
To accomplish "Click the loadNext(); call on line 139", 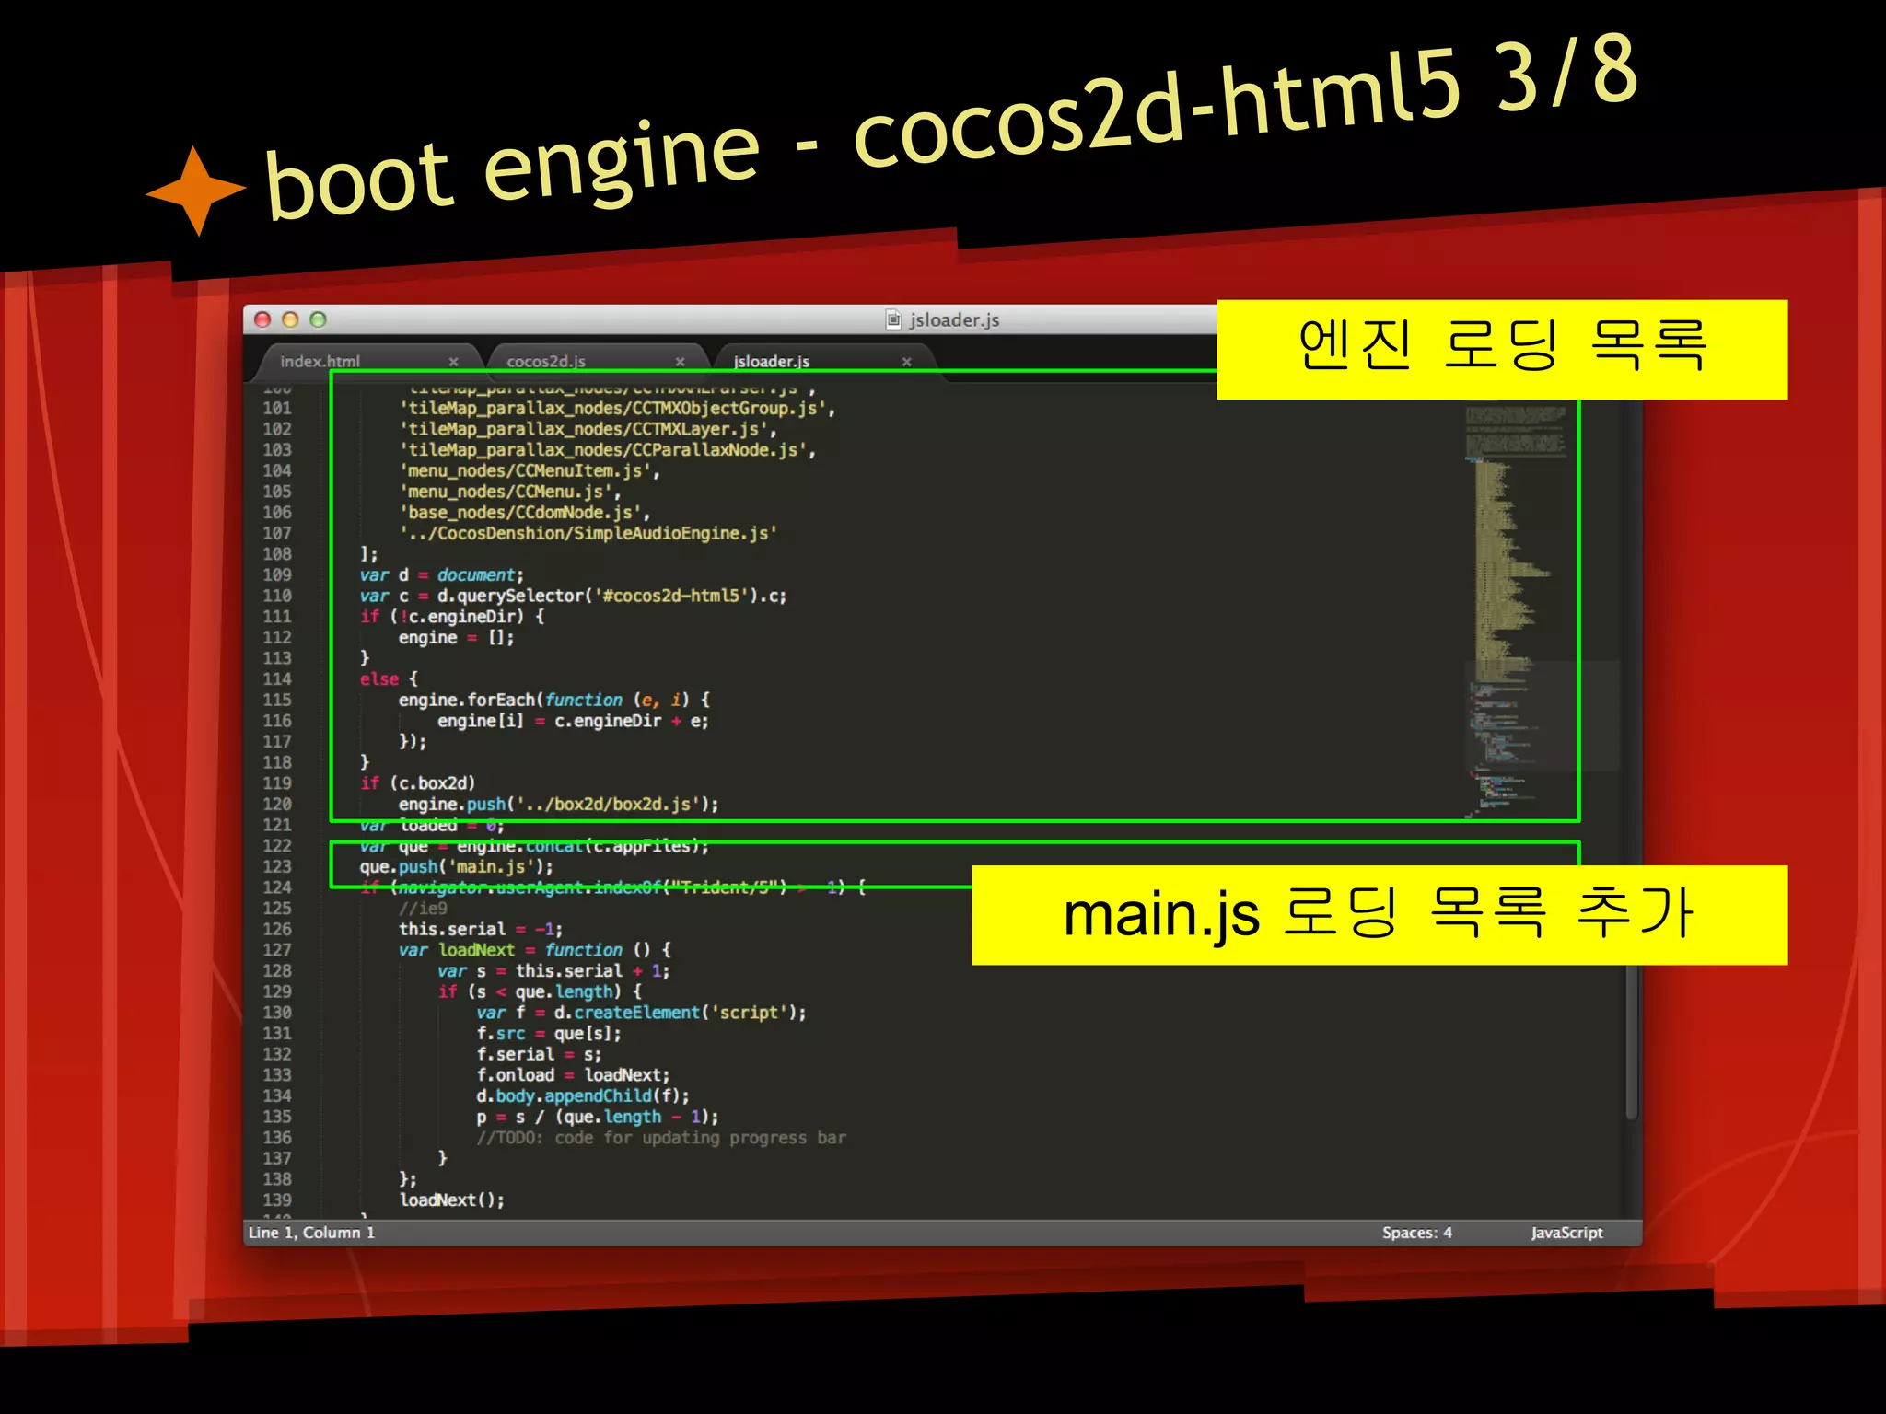I will click(x=451, y=1200).
